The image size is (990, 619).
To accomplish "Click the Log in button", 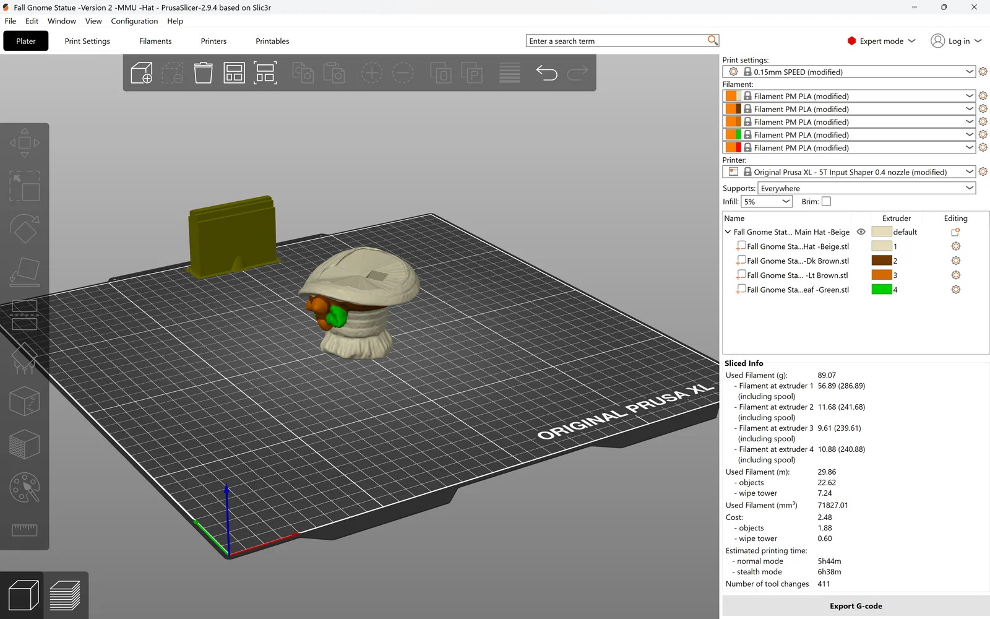I will (x=957, y=41).
